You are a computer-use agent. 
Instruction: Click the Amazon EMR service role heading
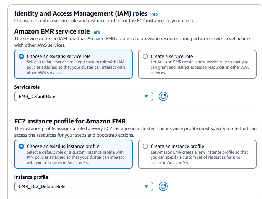pos(52,31)
